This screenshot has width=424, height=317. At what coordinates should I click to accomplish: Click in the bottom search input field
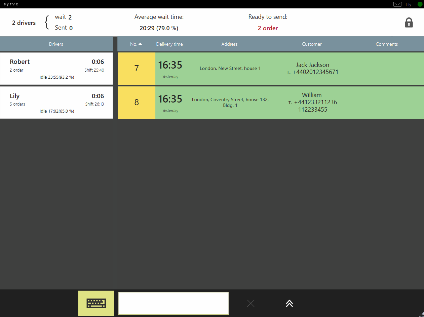click(174, 303)
